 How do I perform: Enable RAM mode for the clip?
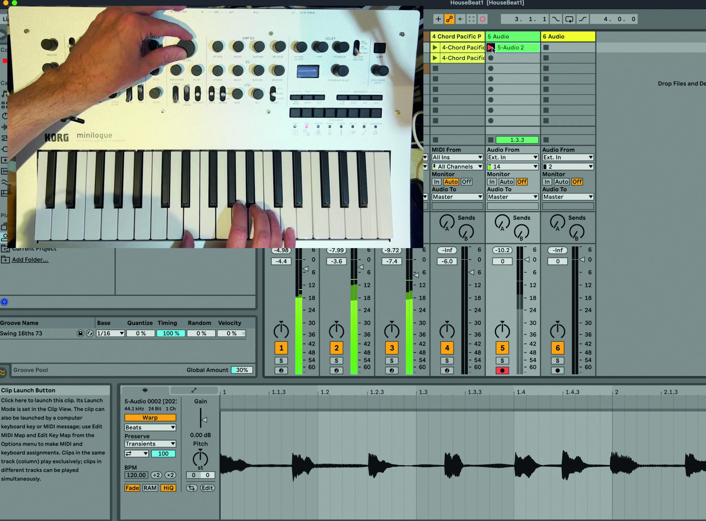150,488
